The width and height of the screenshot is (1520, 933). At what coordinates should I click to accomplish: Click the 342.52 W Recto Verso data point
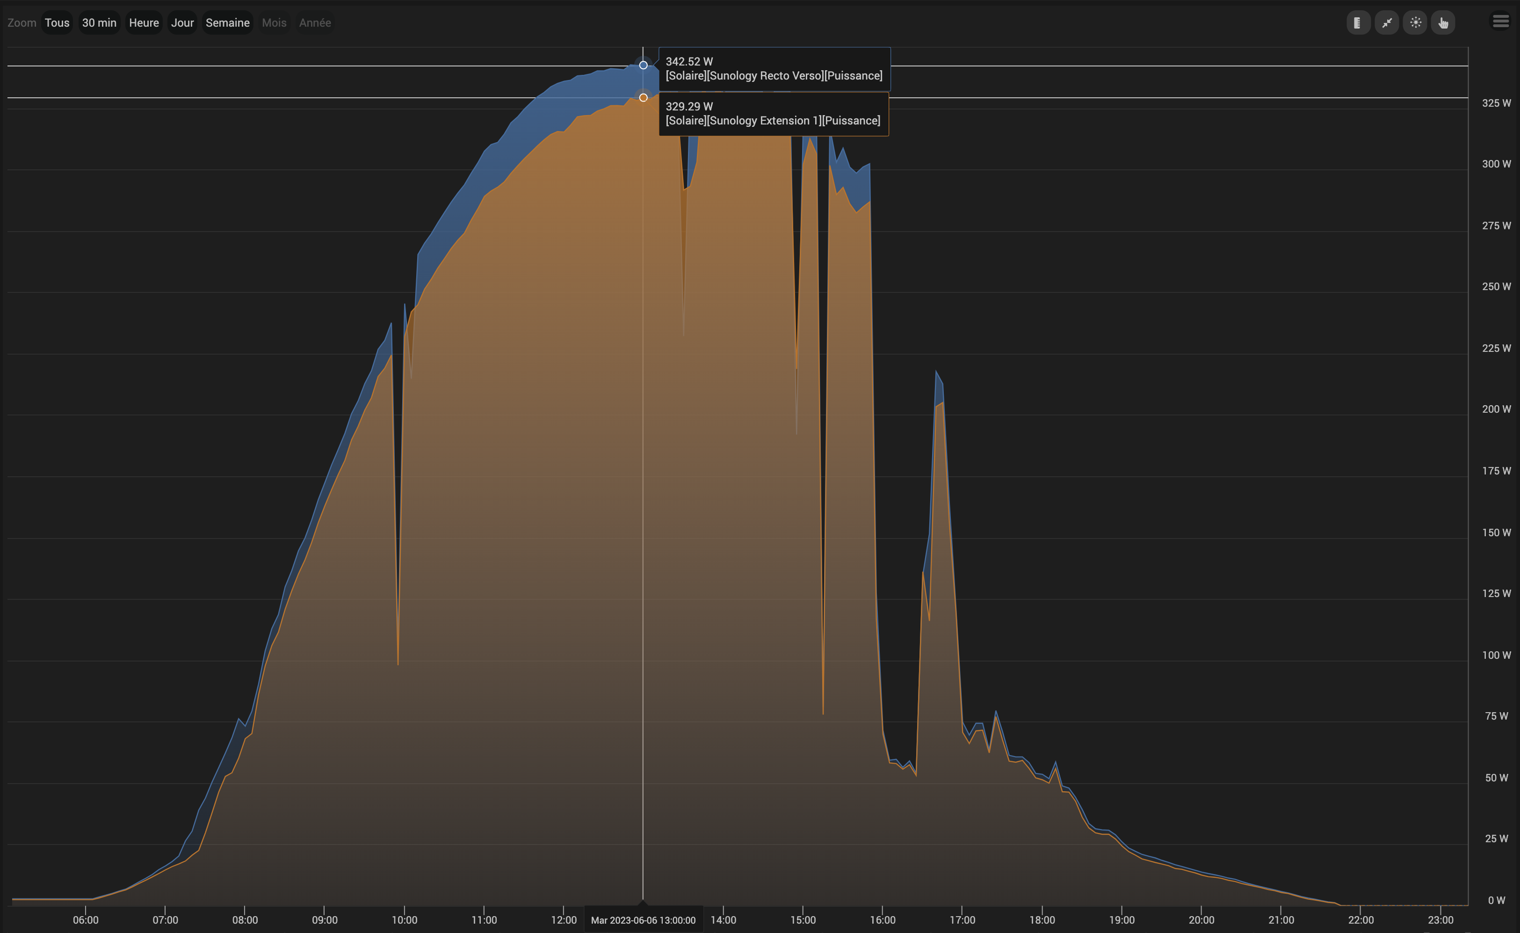tap(644, 65)
